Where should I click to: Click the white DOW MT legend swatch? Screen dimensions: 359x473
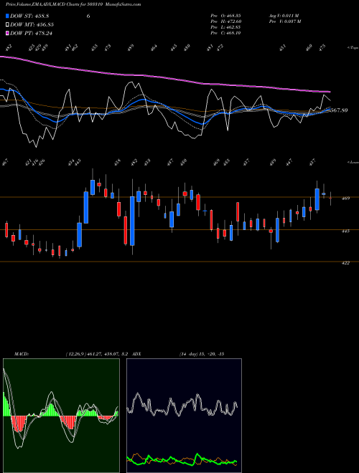7,24
